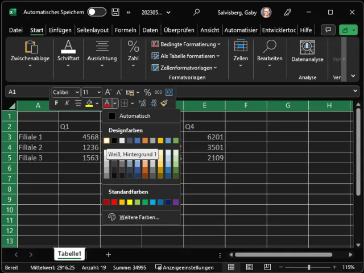Pick the white Weiß, Hintergrund 1 swatch
Image resolution: width=364 pixels, height=273 pixels.
(106, 140)
